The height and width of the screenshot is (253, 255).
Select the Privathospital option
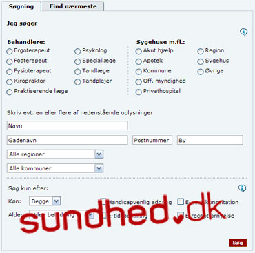click(139, 92)
